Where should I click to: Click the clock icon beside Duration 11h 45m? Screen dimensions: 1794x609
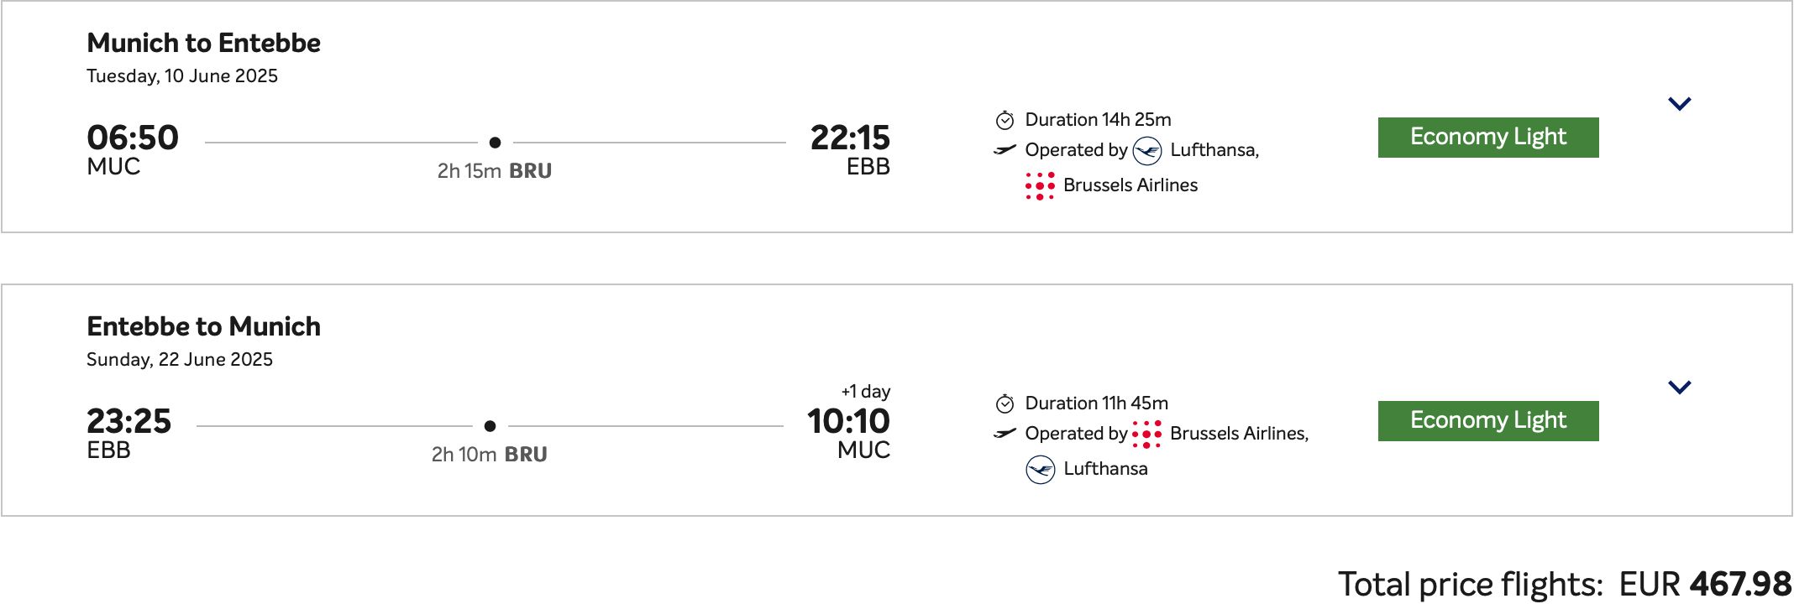pos(1005,404)
